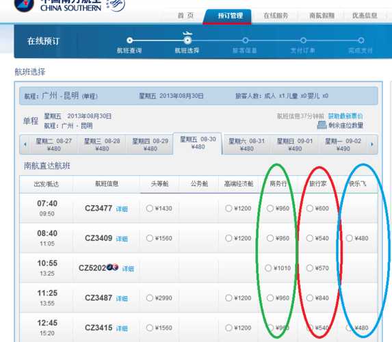Switch to 星期四 08-29 date tab
Image resolution: width=392 pixels, height=342 pixels.
(x=150, y=144)
